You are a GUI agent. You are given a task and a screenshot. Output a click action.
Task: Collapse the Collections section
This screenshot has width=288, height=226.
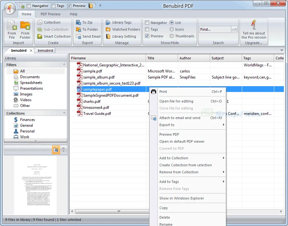coord(64,113)
